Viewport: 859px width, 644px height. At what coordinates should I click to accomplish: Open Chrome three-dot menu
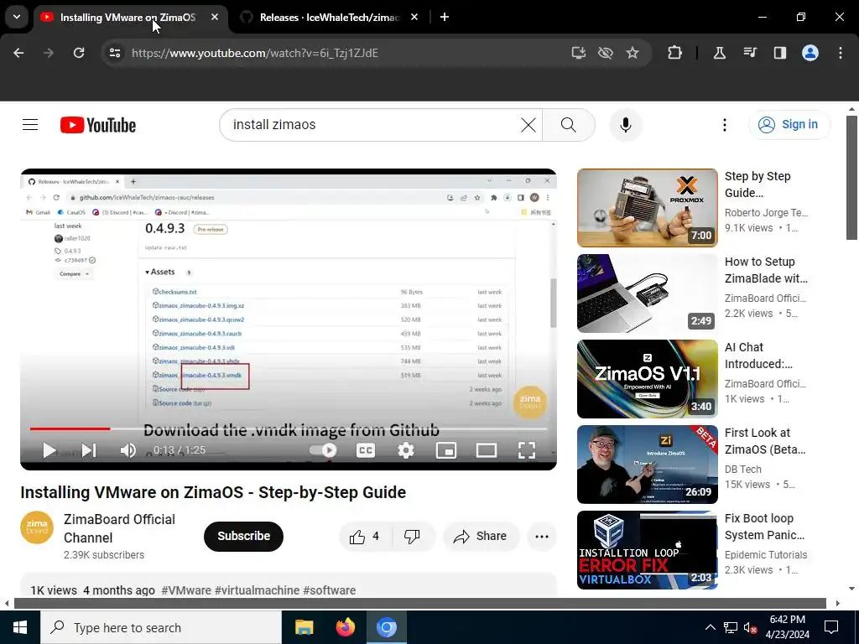(841, 53)
